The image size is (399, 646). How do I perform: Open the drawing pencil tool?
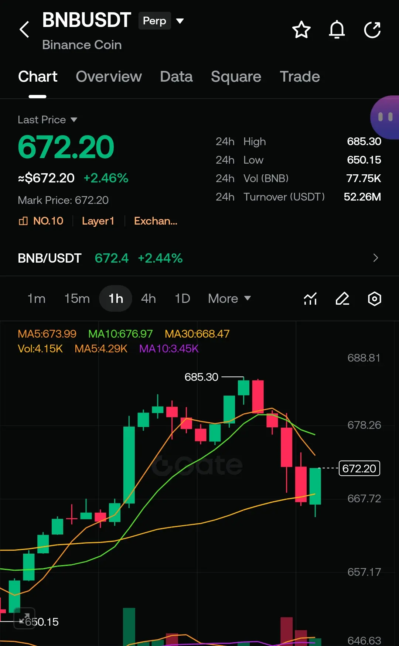point(342,298)
